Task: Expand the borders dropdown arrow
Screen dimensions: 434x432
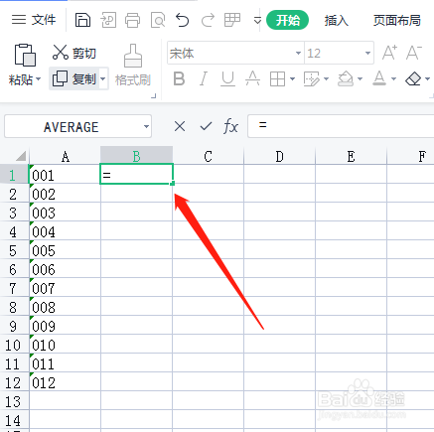Action: coord(292,79)
